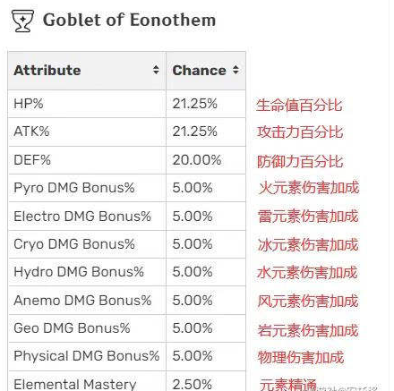Screen dimensions: 394x391
Task: Click the Attribute column header
Action: [87, 71]
